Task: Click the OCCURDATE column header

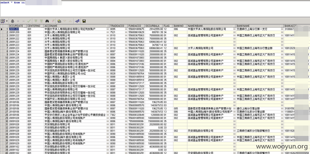Action: click(x=18, y=26)
